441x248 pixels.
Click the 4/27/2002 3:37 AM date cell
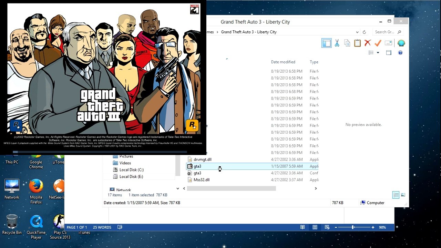pyautogui.click(x=287, y=180)
